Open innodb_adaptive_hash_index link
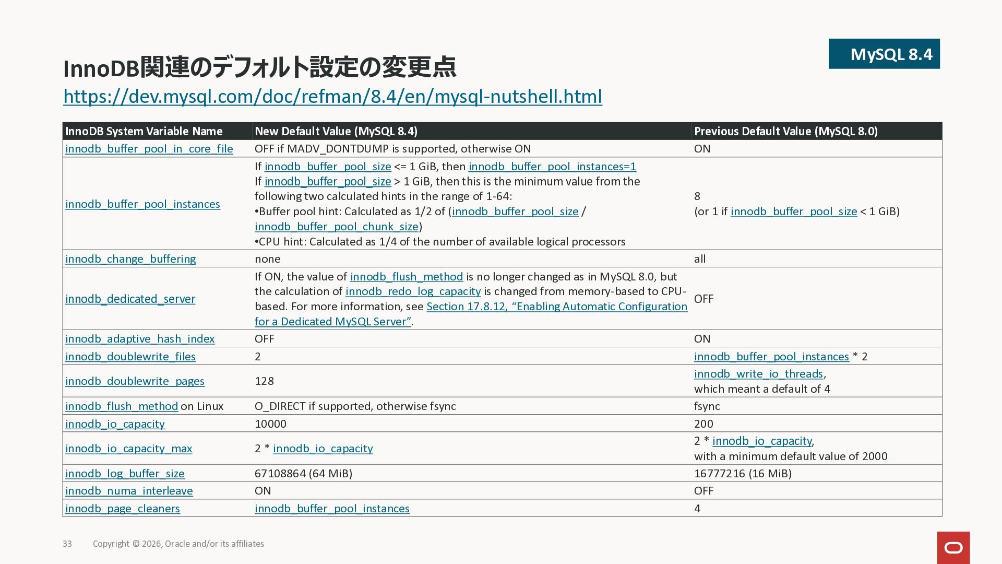This screenshot has width=1002, height=564. click(140, 339)
